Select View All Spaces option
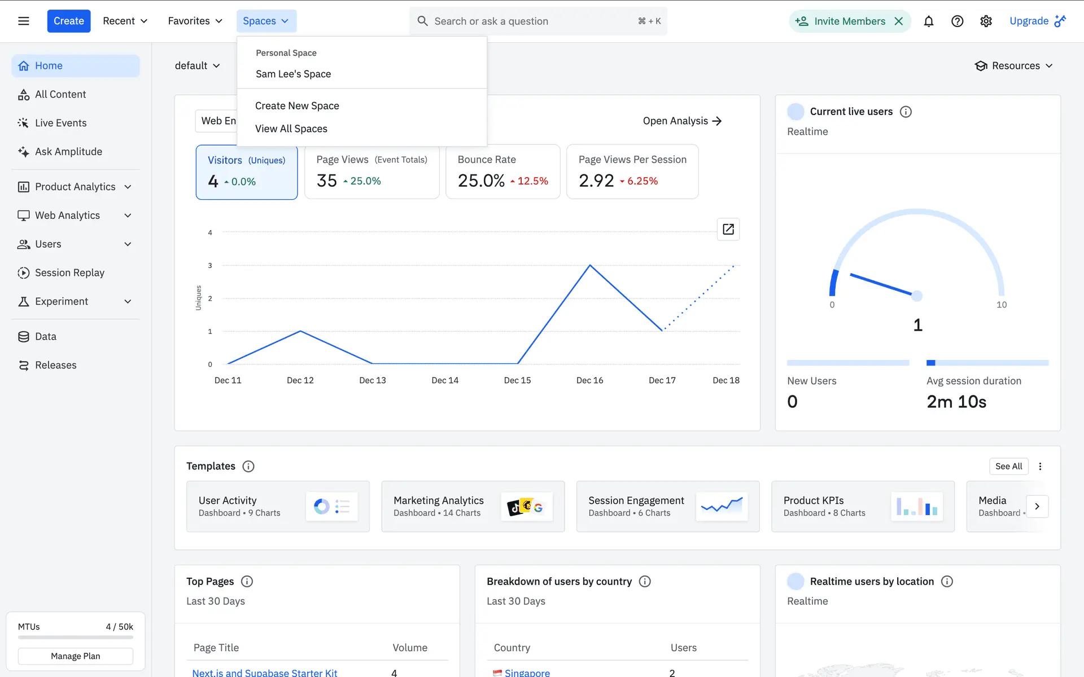Image resolution: width=1084 pixels, height=677 pixels. (x=291, y=129)
